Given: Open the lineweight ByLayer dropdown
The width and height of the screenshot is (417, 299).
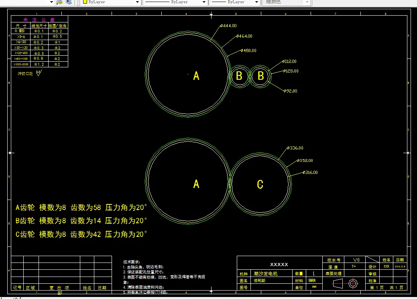Looking at the screenshot, I should click(x=256, y=2).
